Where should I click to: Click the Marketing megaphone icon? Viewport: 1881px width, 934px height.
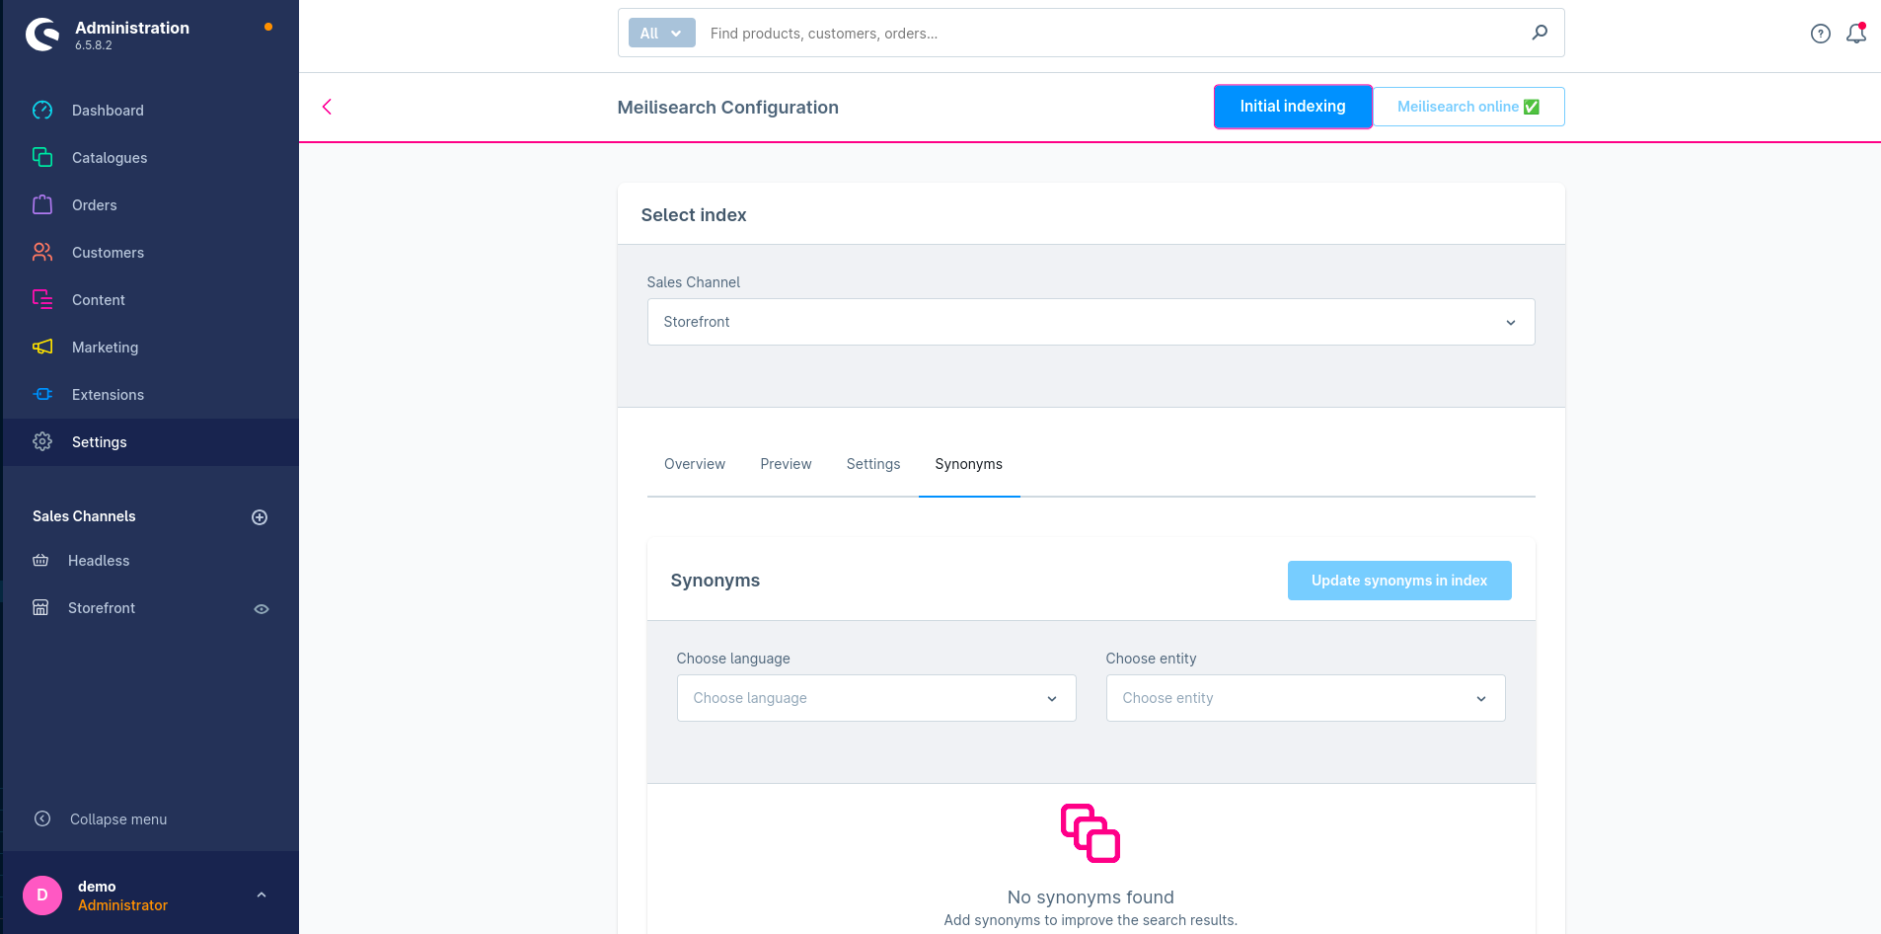(x=42, y=348)
